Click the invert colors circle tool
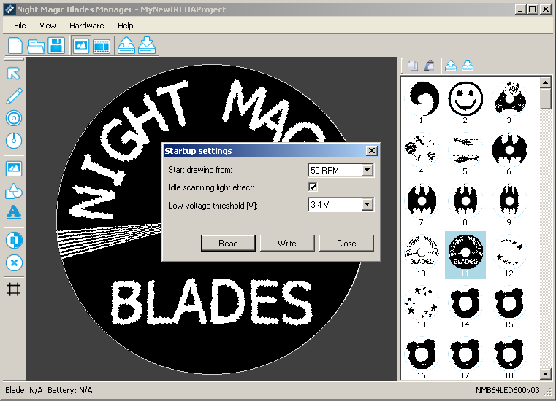 (14, 241)
